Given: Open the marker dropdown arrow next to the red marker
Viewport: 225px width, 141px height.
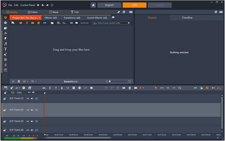Looking at the screenshot, I should pos(143,88).
